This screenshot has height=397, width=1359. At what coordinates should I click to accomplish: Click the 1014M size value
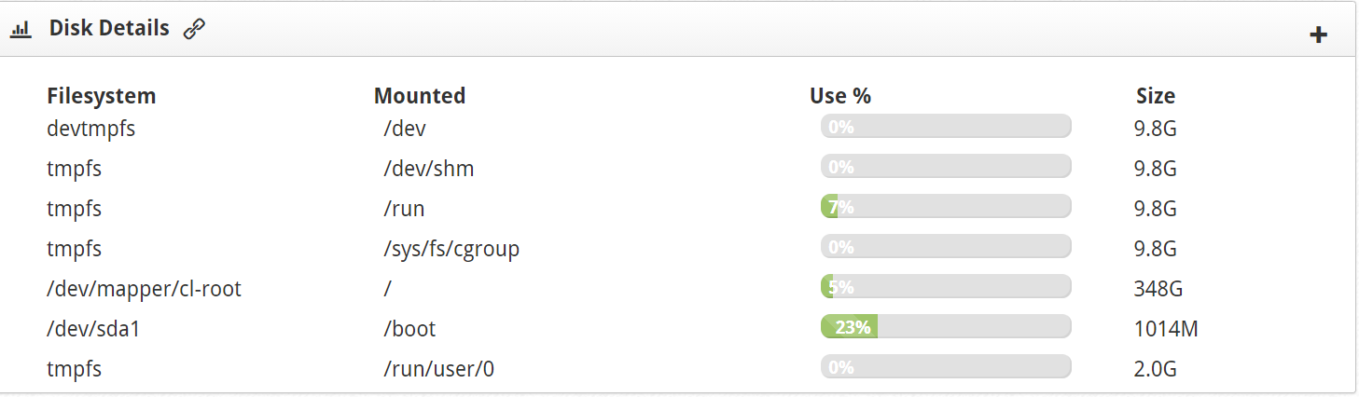1166,329
